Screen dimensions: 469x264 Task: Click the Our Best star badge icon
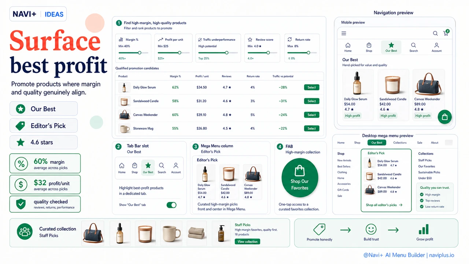click(21, 109)
